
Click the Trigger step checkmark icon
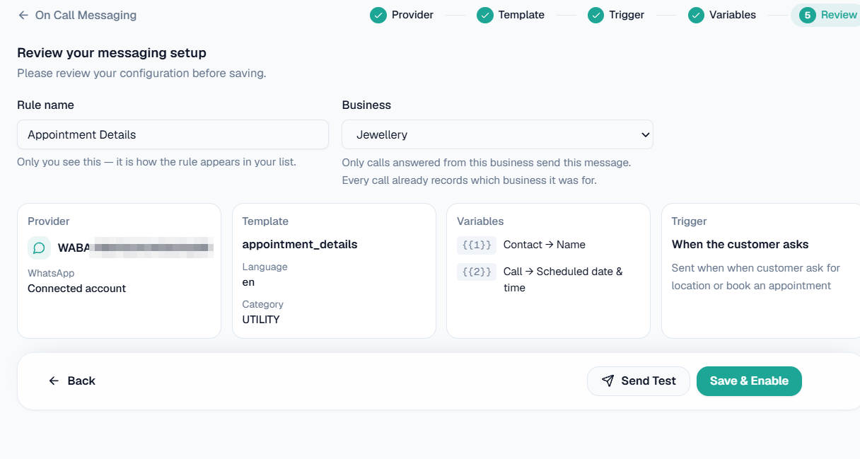(596, 15)
